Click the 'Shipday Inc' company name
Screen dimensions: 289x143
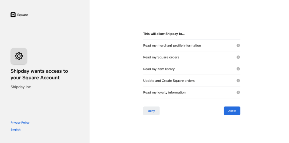21,87
